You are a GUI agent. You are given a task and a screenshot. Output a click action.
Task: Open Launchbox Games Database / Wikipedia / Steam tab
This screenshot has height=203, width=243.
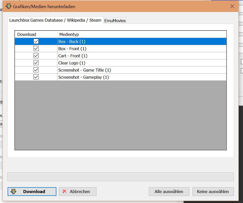(55, 20)
